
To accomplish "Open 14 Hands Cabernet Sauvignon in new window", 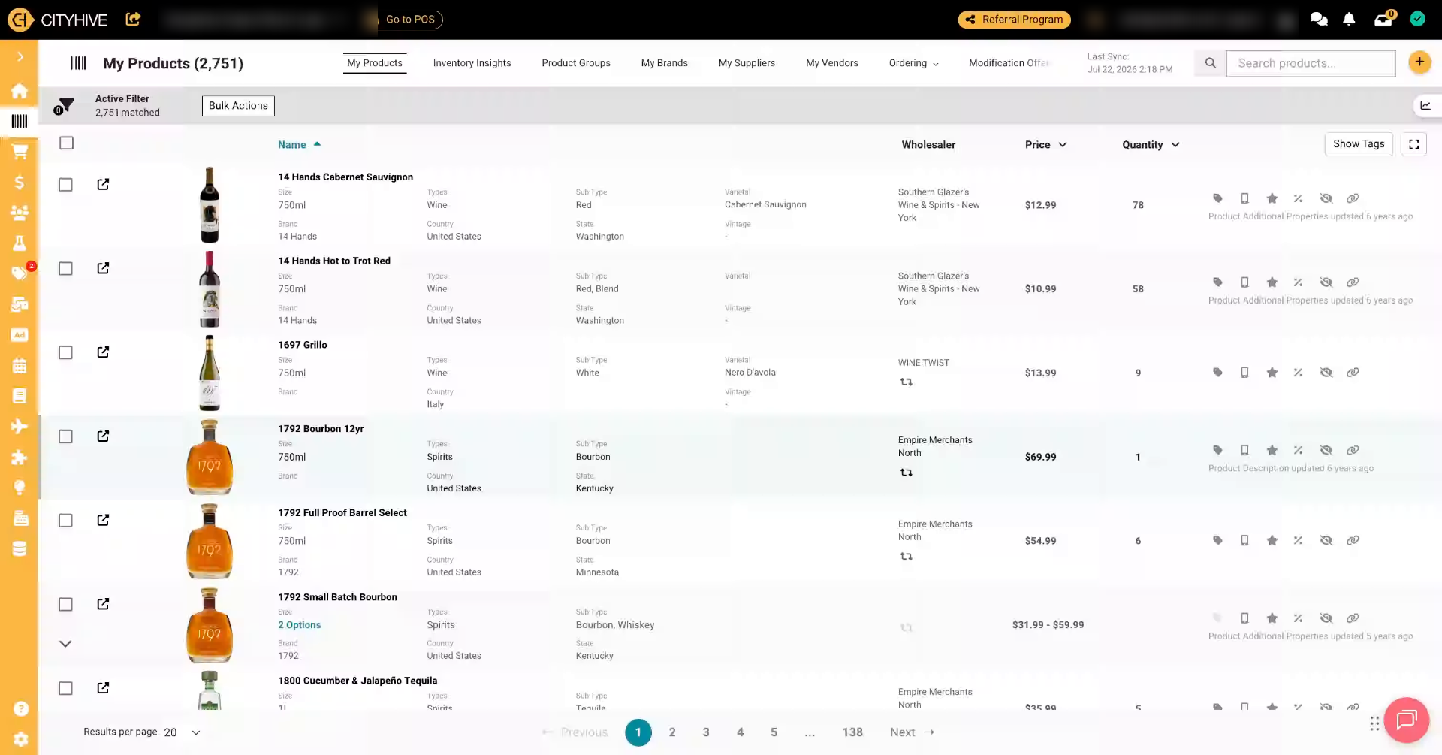I will (103, 184).
